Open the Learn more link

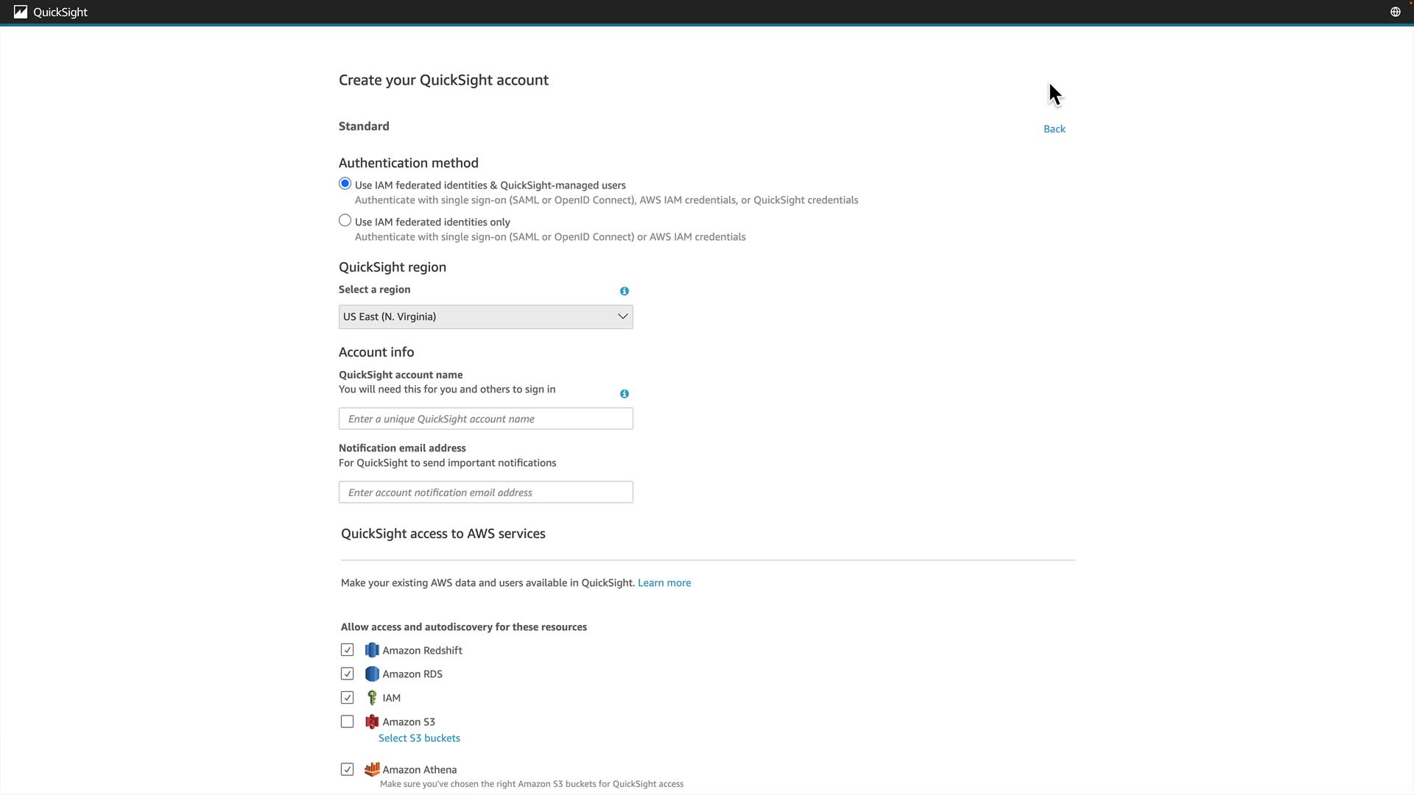coord(664,583)
